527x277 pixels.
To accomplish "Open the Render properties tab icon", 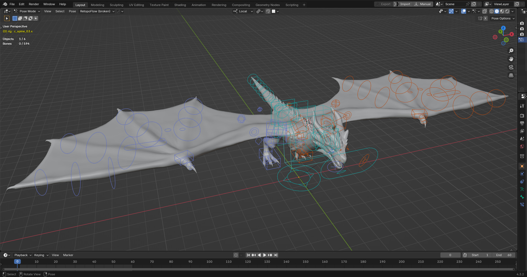I will (x=522, y=116).
